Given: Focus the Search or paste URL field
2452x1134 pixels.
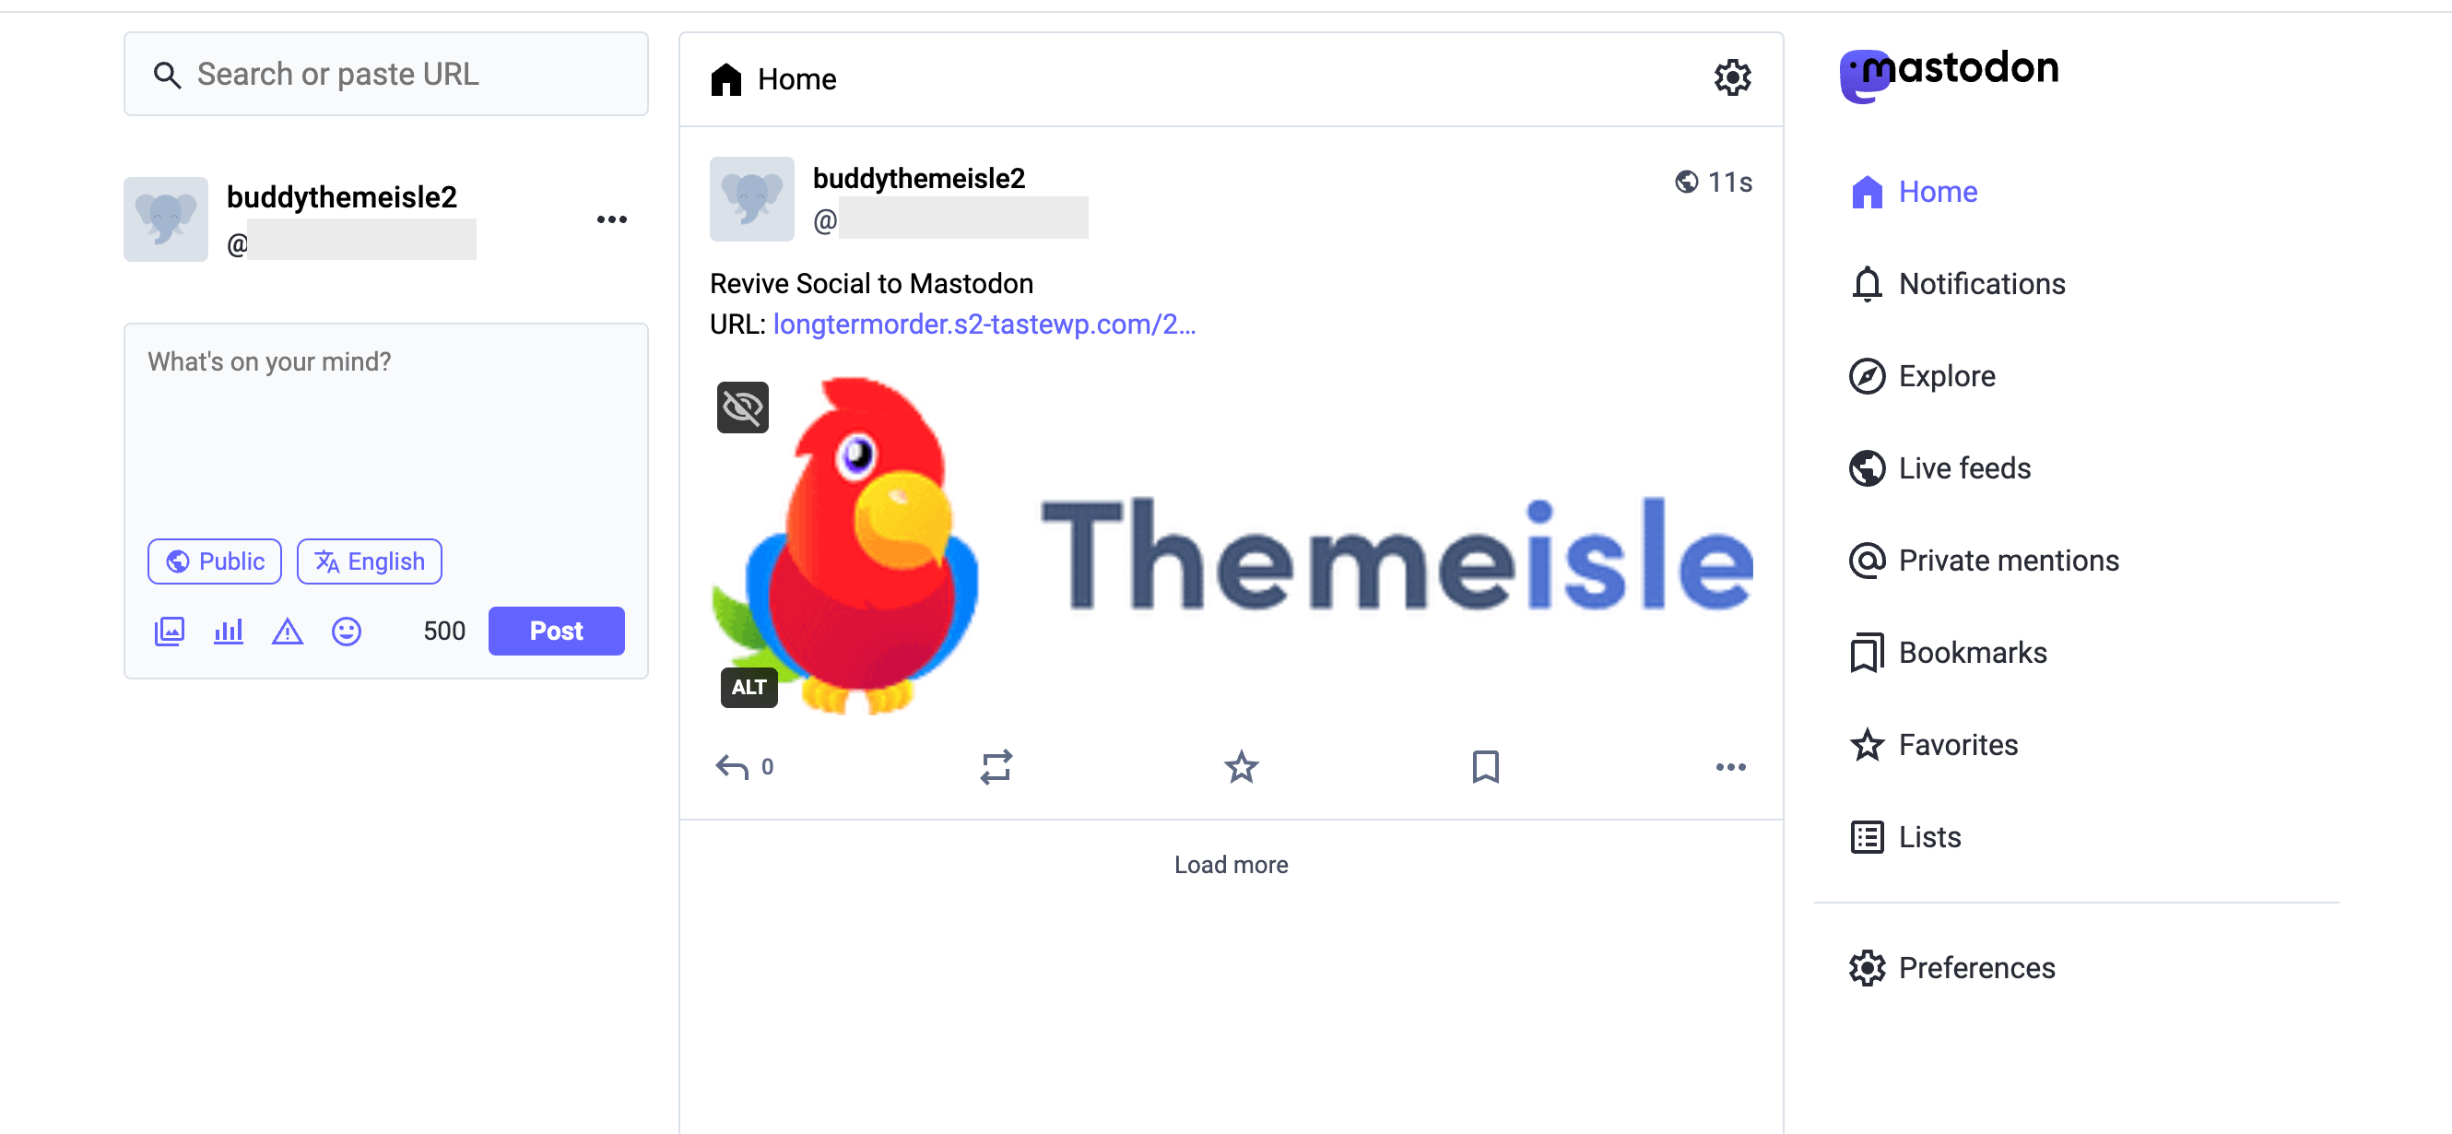Looking at the screenshot, I should coord(386,75).
